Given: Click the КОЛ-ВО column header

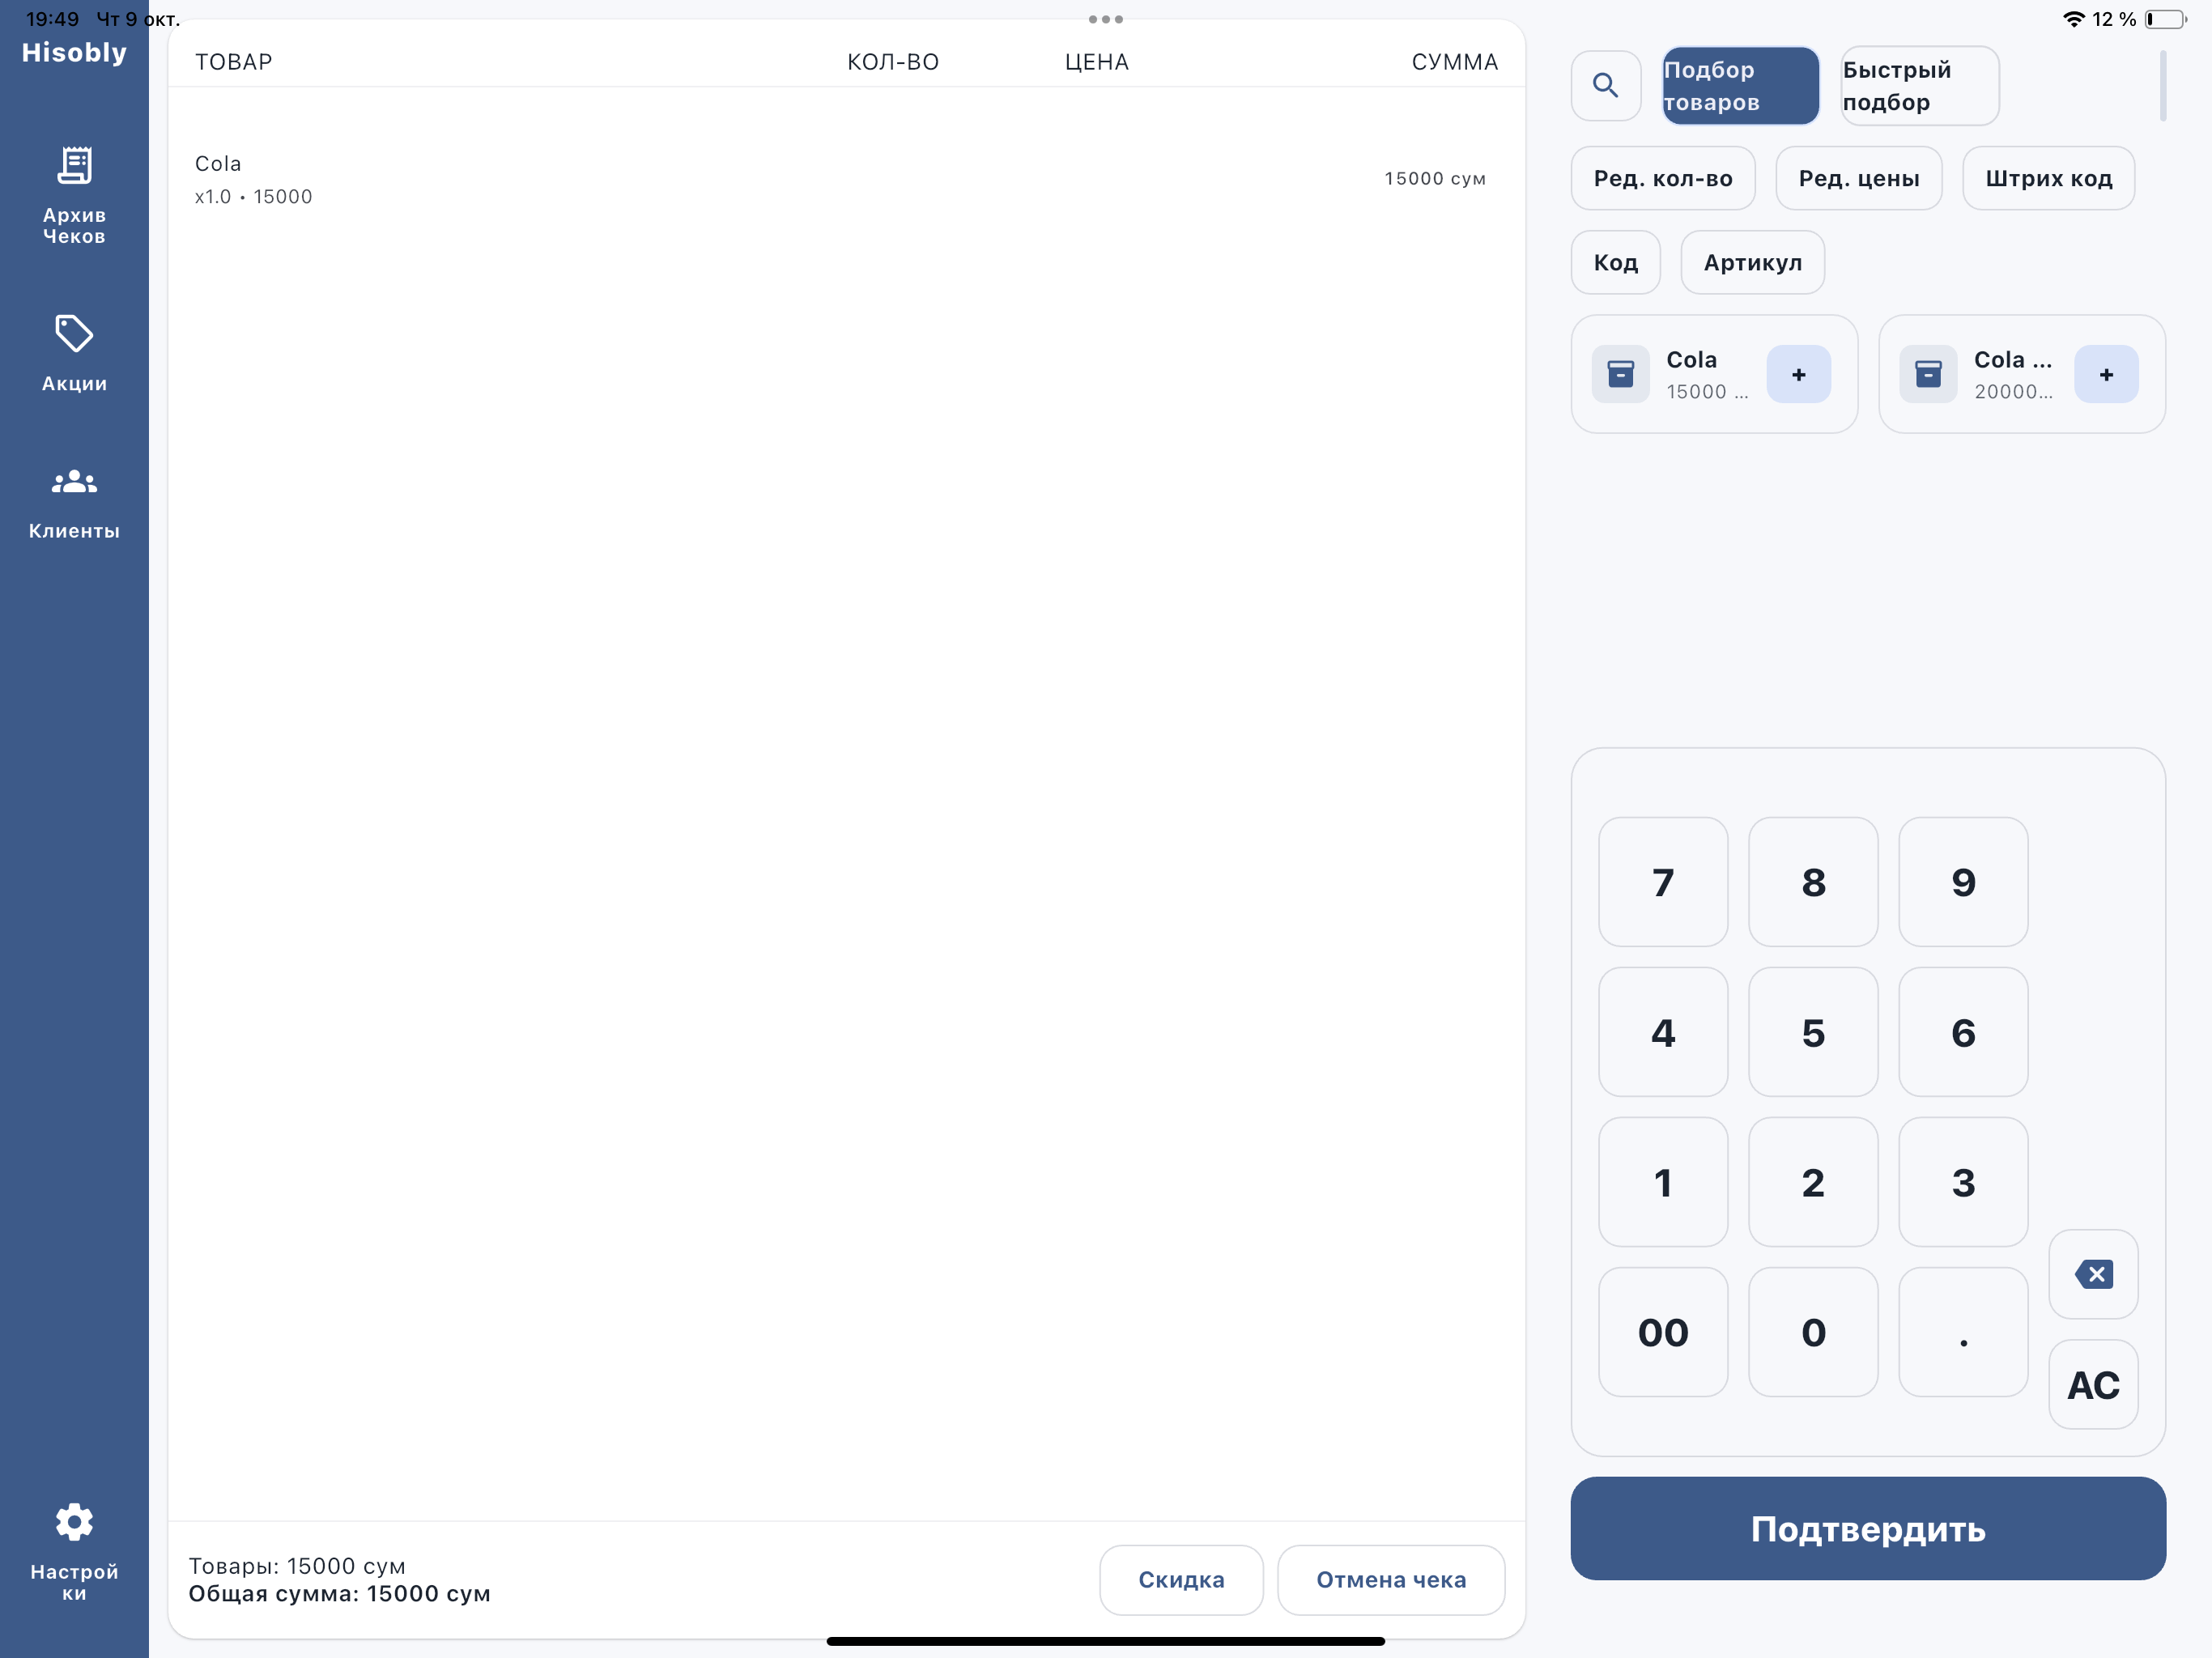Looking at the screenshot, I should [893, 62].
